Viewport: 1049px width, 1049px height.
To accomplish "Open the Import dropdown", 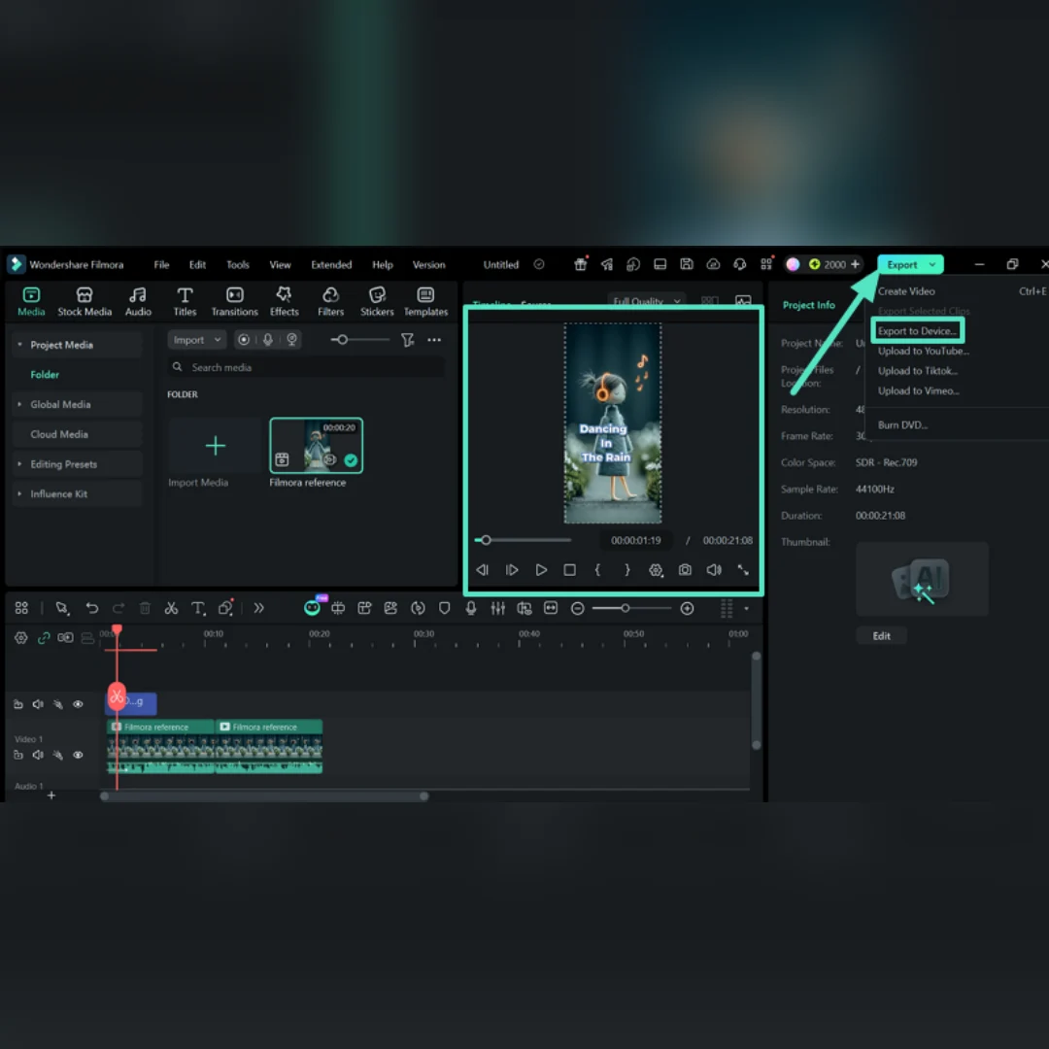I will (x=196, y=341).
